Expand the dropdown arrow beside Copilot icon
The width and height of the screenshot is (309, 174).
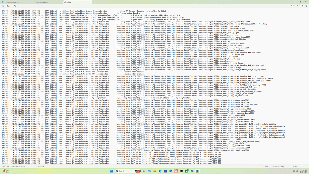294,6
